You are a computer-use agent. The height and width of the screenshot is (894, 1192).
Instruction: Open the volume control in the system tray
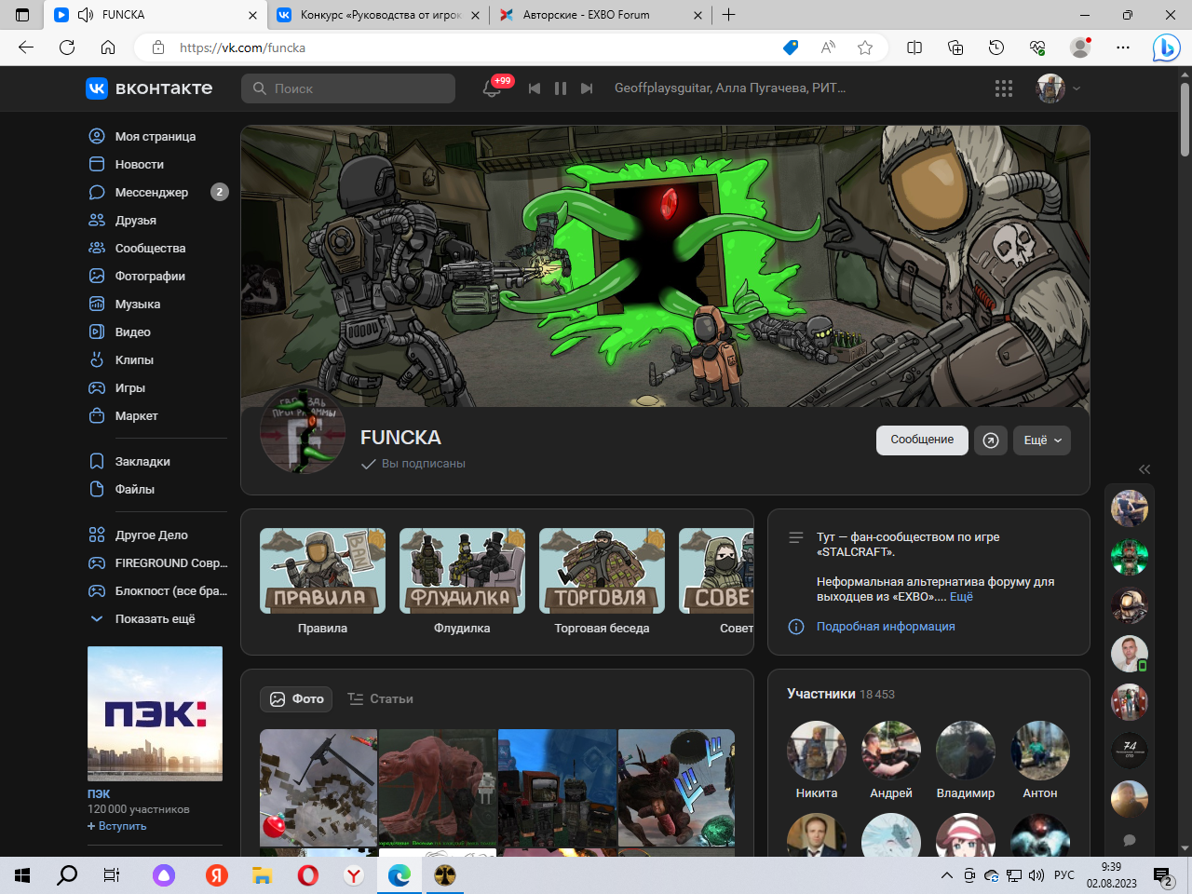(1036, 875)
